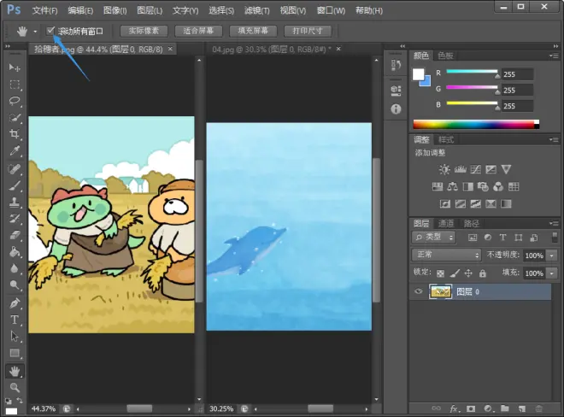Screen dimensions: 564x417
Task: Toggle lock all padlock icon
Action: coord(482,273)
